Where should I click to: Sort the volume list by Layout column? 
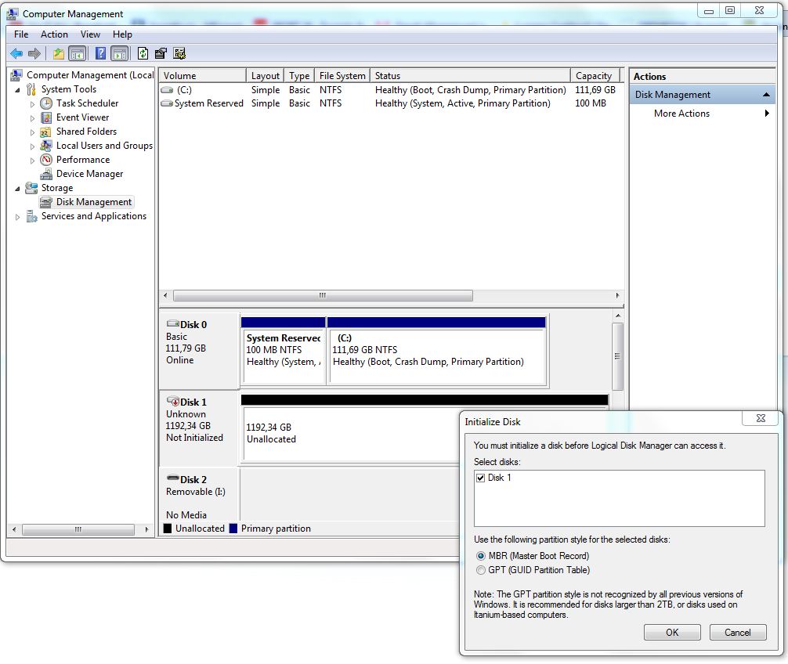(x=265, y=76)
